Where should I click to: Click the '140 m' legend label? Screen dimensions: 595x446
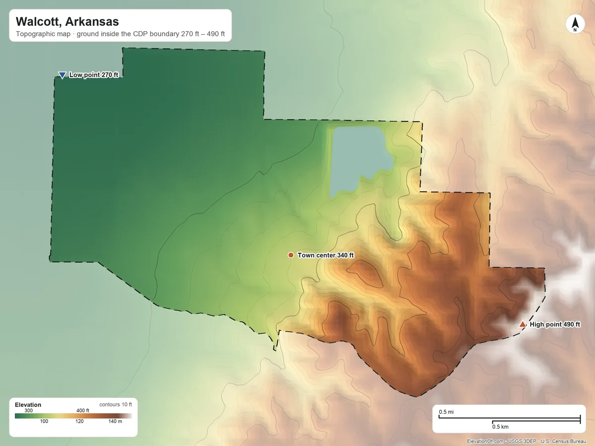pyautogui.click(x=115, y=421)
